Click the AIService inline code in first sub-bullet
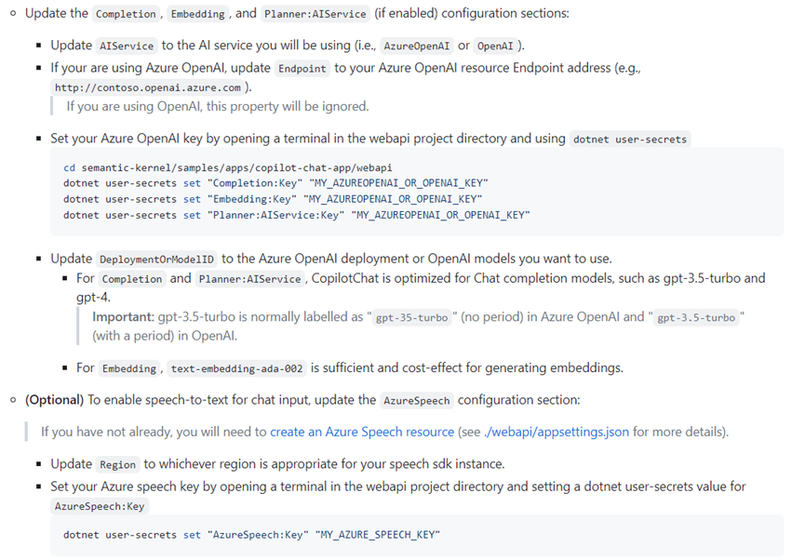 coord(127,46)
